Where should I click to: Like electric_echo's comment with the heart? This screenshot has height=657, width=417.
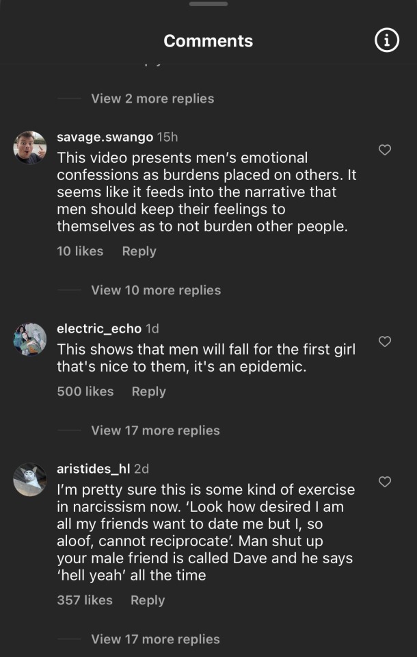tap(385, 342)
